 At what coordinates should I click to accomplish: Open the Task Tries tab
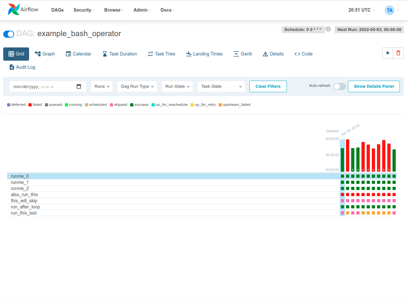tap(162, 54)
